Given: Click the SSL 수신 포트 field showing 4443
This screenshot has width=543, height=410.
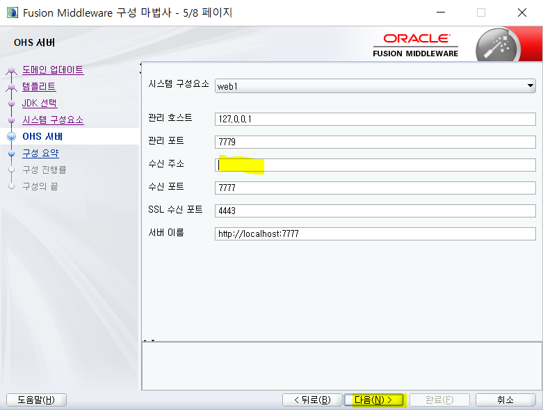Looking at the screenshot, I should click(x=375, y=211).
